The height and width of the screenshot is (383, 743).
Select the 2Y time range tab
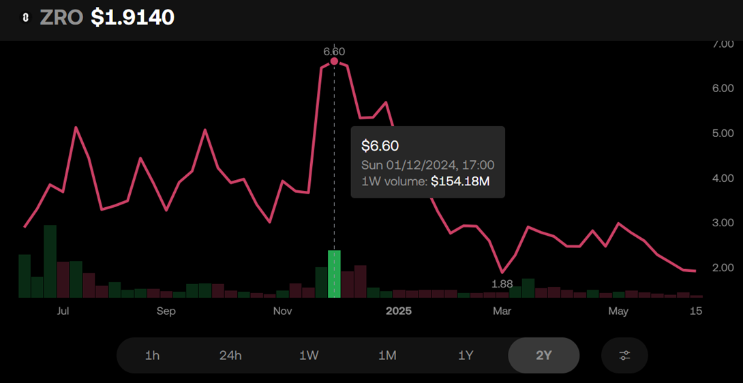[543, 355]
